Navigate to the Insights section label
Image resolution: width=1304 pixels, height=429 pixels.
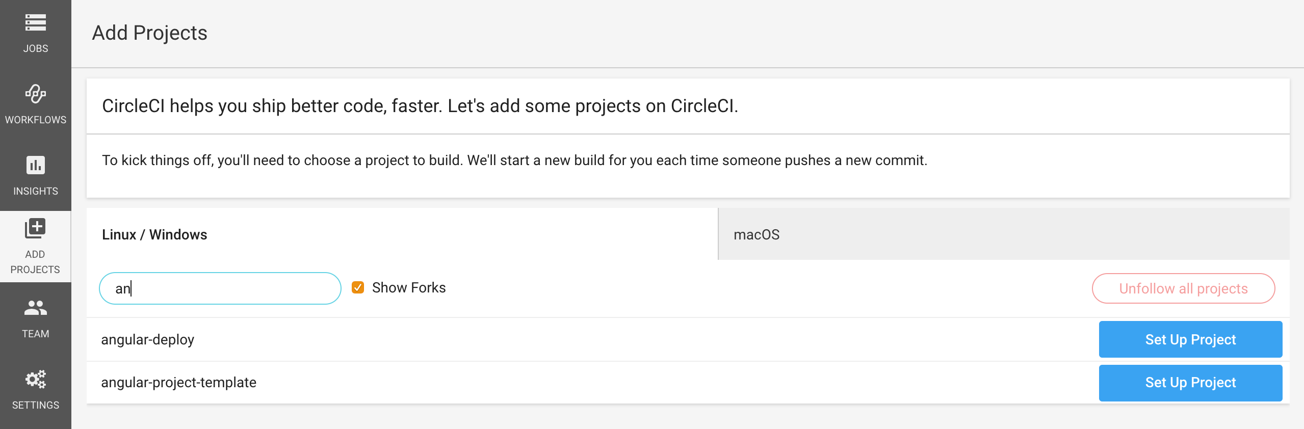tap(35, 191)
